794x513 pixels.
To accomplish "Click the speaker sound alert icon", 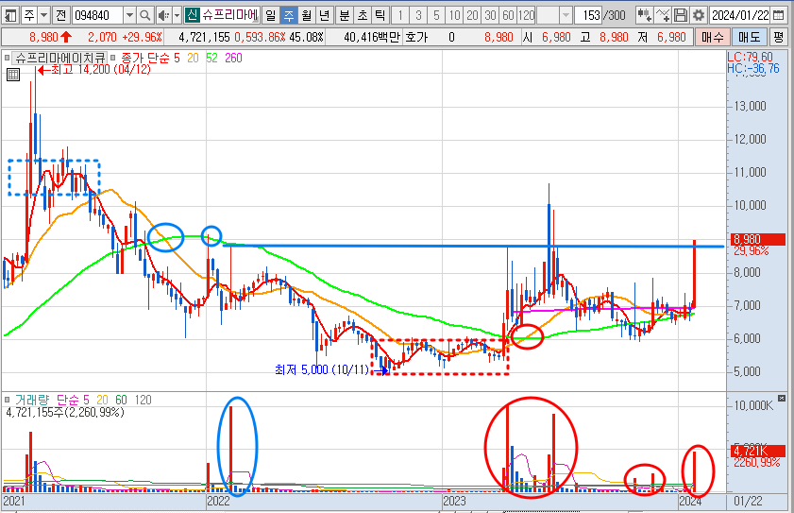I will 163,16.
